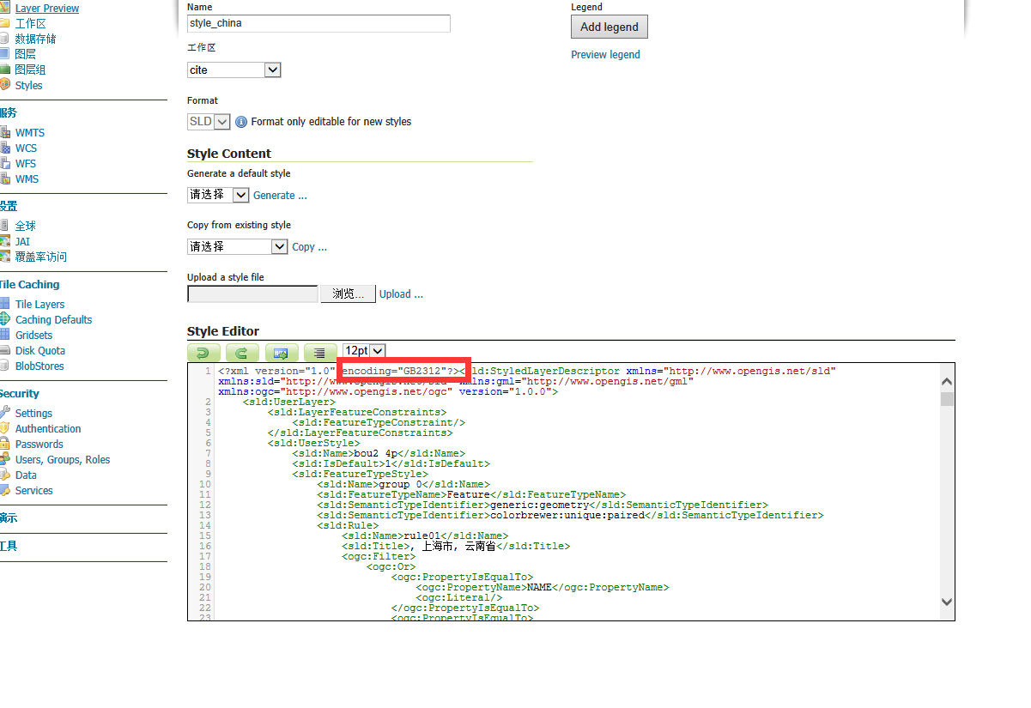Open the 12pt font size dropdown

pos(364,350)
